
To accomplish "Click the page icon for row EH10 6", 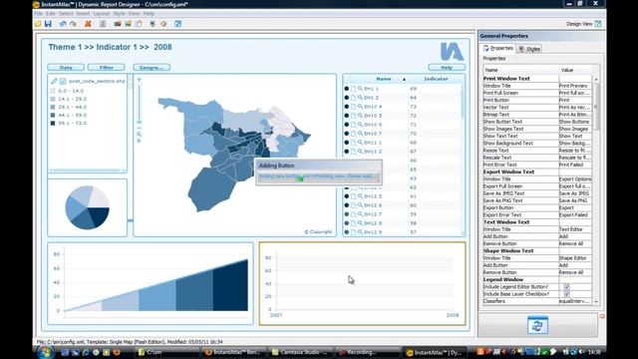I will pyautogui.click(x=353, y=125).
